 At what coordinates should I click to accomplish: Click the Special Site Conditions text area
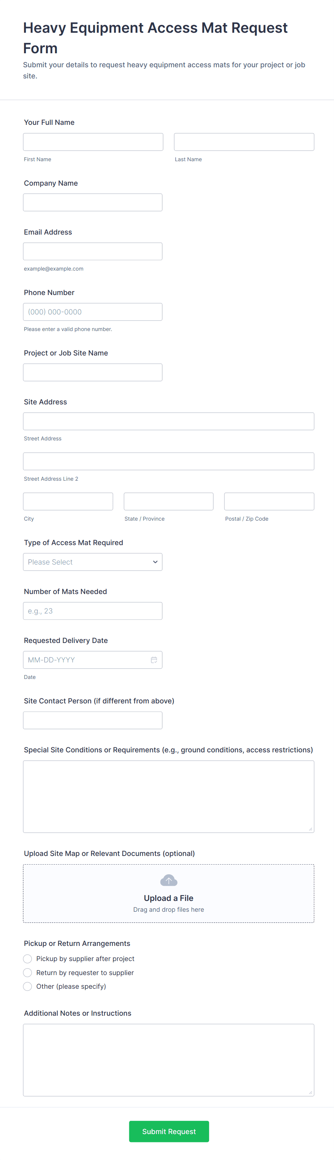tap(168, 796)
